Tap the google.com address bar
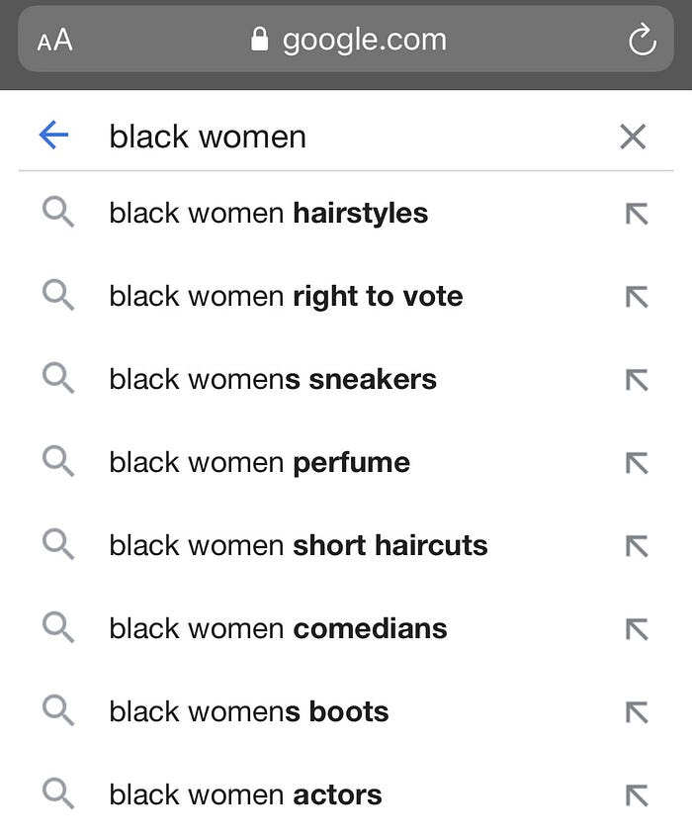 (346, 40)
